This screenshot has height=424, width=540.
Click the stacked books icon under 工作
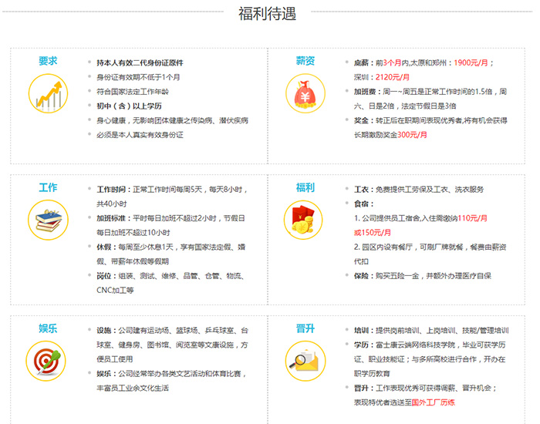coord(48,220)
